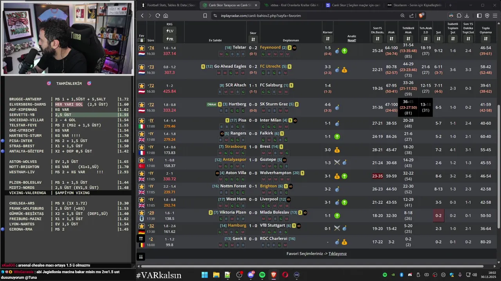Sort by Son15 Dk.Baskı column
The image size is (501, 281).
(377, 39)
